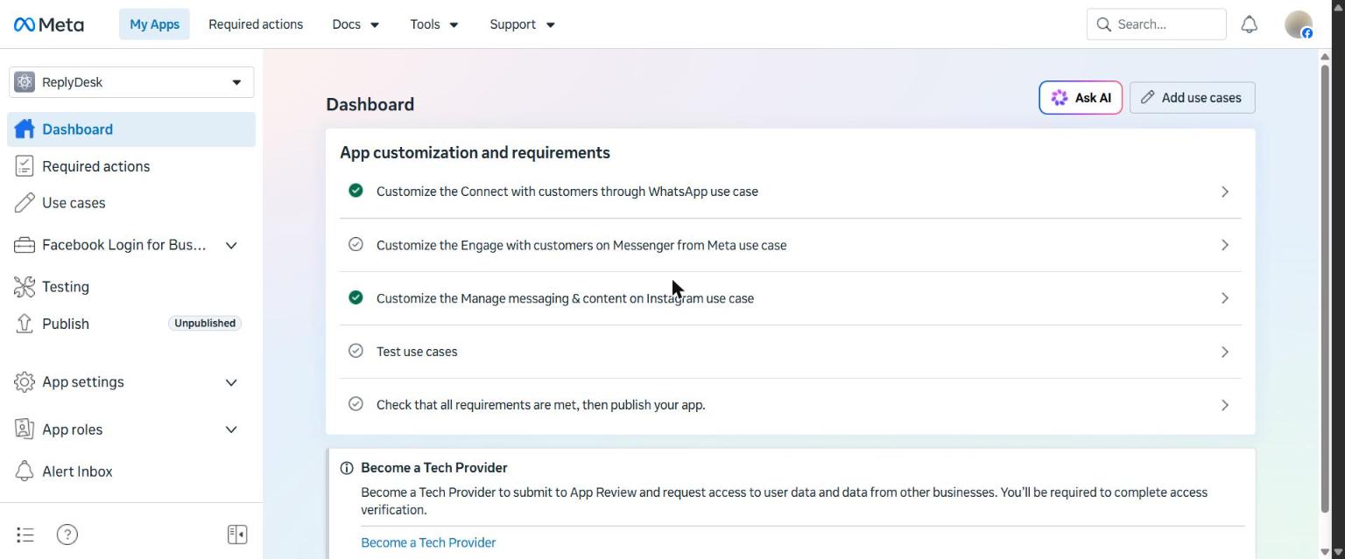Click 'App customization and requirements' heading

pyautogui.click(x=475, y=153)
